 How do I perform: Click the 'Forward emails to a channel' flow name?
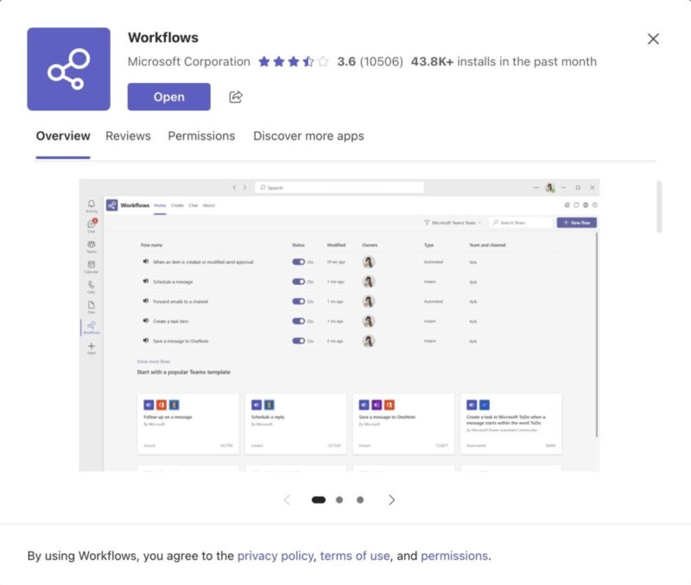pos(181,301)
